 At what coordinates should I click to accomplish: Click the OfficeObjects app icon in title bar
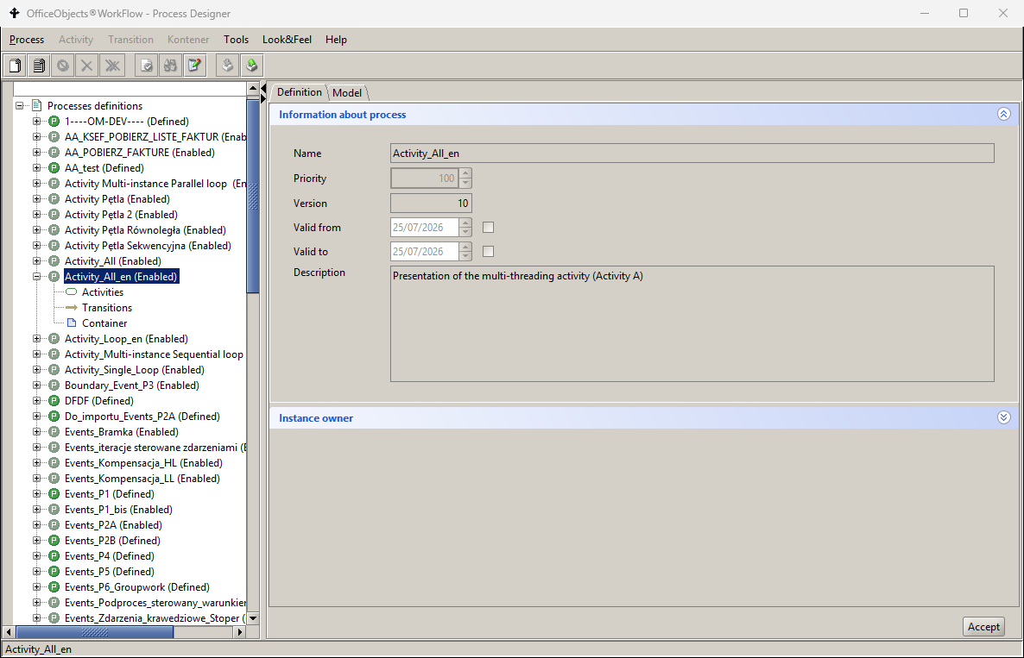click(x=14, y=13)
